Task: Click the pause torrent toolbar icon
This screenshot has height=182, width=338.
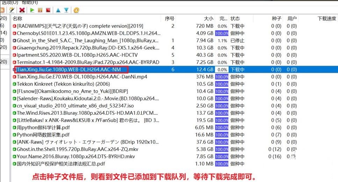Action: (40, 10)
